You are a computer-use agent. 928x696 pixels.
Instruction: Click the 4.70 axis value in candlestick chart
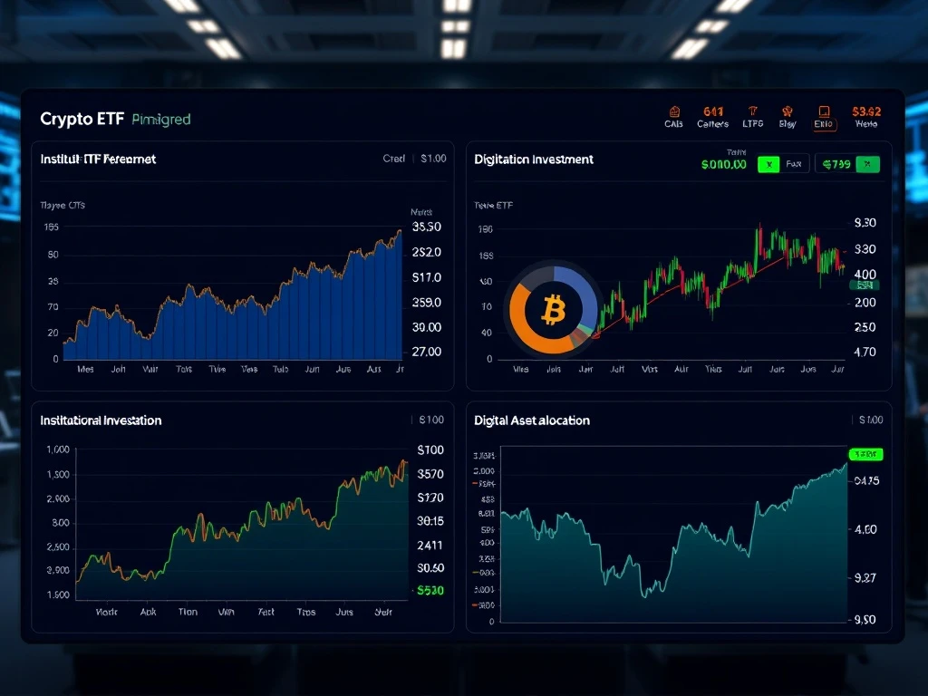[x=865, y=352]
